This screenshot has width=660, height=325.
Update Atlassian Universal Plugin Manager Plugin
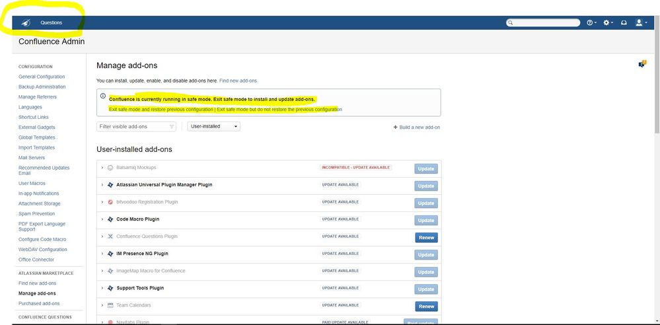coord(426,186)
